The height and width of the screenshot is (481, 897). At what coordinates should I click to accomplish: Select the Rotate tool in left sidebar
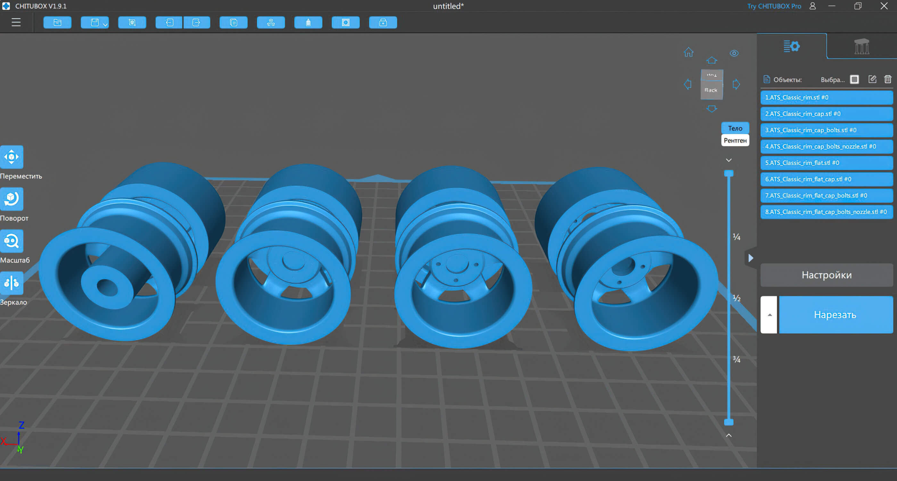click(12, 199)
